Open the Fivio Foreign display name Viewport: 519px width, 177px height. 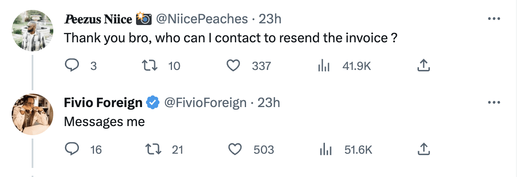103,103
